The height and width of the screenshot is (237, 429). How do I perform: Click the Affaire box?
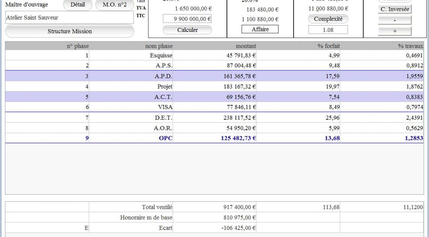coord(260,29)
